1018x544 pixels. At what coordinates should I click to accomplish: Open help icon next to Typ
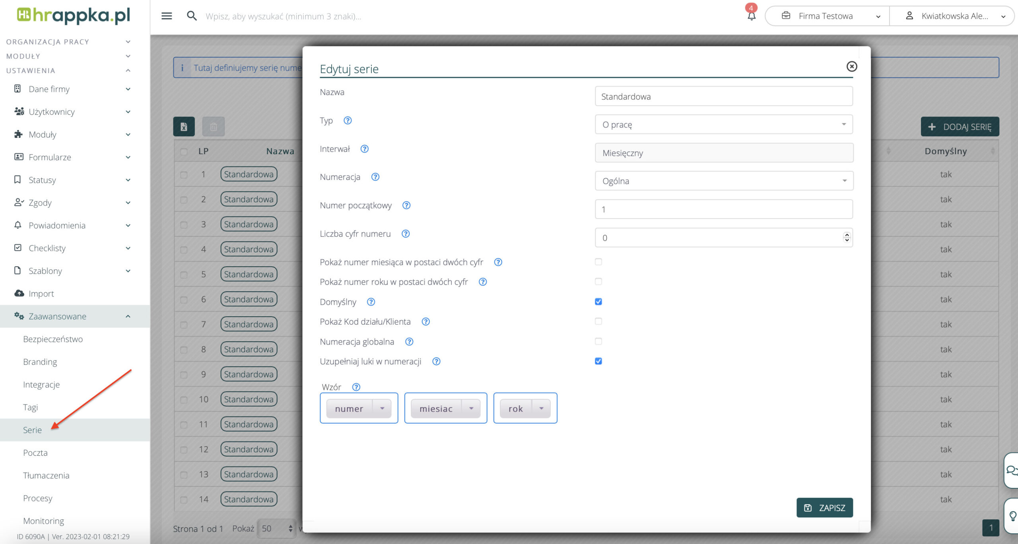coord(348,120)
